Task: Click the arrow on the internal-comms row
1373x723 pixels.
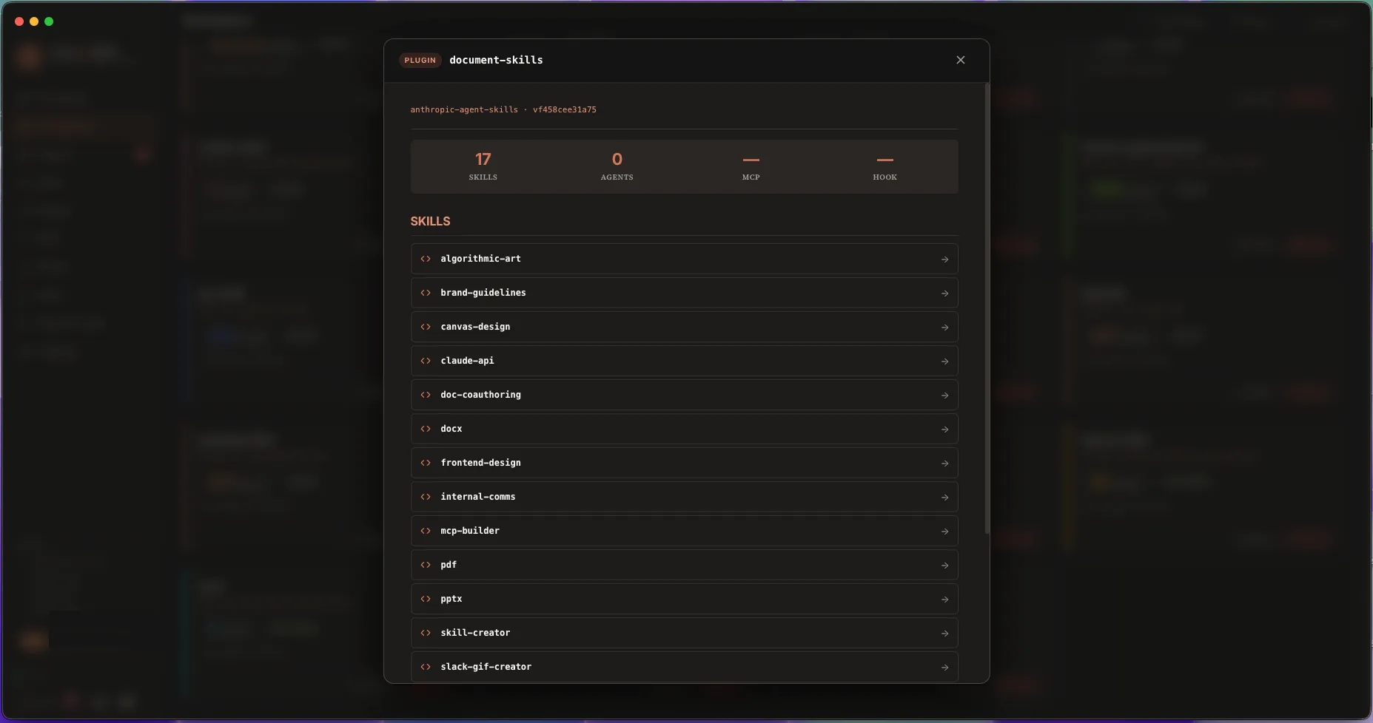Action: tap(944, 498)
